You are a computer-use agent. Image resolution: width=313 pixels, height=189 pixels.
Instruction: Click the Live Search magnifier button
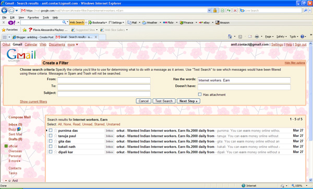point(305,10)
